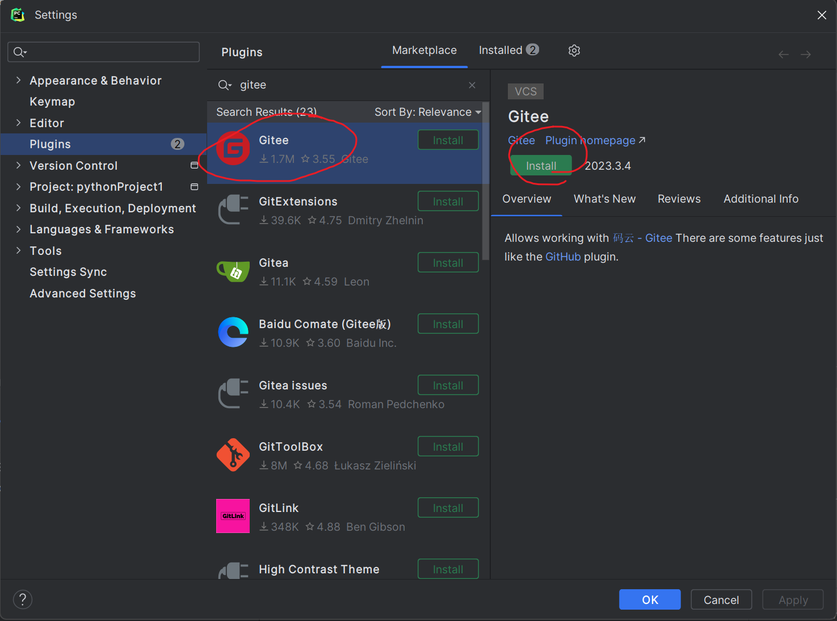837x621 pixels.
Task: Click the Gitea issues plug icon
Action: pyautogui.click(x=233, y=393)
